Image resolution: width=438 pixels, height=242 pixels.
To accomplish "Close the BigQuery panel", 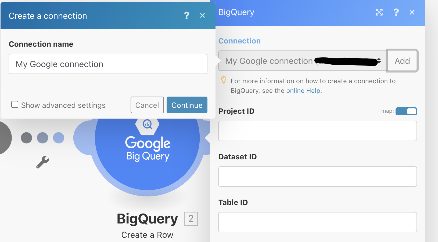I will (412, 12).
